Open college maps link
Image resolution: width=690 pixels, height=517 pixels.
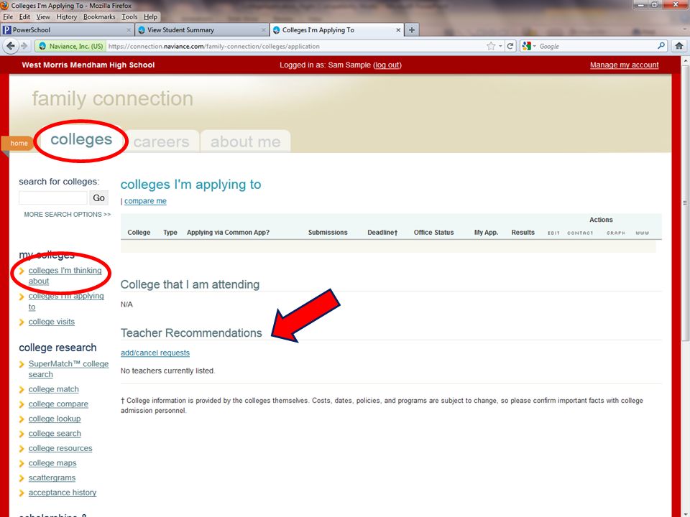tap(52, 463)
